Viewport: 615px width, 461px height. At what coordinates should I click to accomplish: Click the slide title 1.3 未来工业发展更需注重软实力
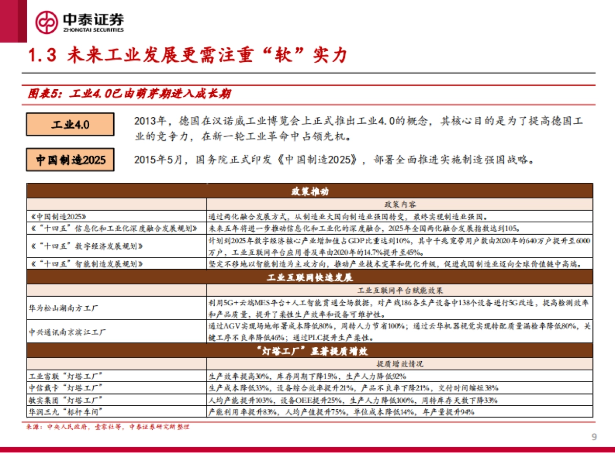click(184, 56)
